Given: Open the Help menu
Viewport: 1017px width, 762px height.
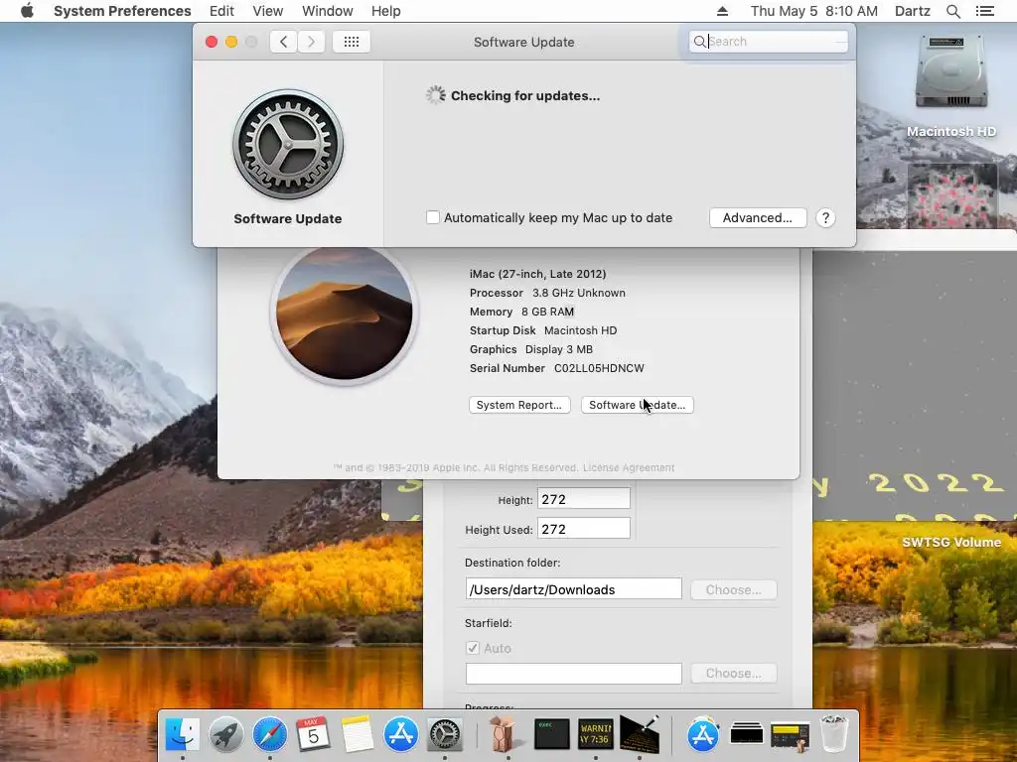Looking at the screenshot, I should coord(386,11).
